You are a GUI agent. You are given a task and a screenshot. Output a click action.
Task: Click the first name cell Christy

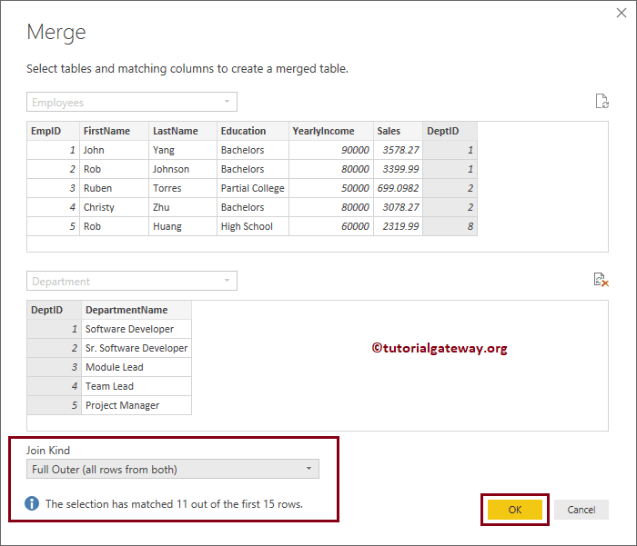[x=114, y=207]
